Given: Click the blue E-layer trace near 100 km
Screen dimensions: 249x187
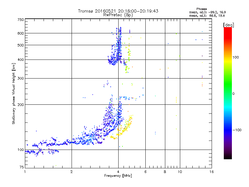Looking at the screenshot, I should pyautogui.click(x=42, y=152).
